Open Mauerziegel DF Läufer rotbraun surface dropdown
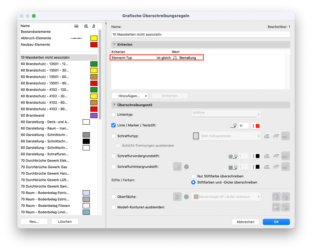 pos(226,197)
